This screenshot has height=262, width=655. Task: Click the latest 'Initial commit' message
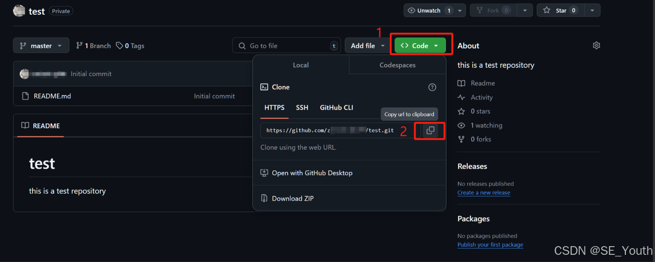click(x=91, y=74)
